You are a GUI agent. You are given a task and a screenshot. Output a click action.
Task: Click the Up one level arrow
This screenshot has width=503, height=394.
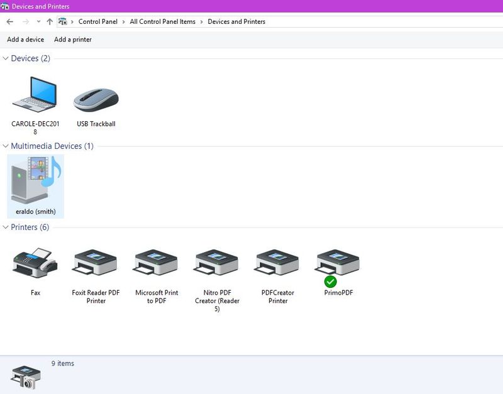click(50, 21)
